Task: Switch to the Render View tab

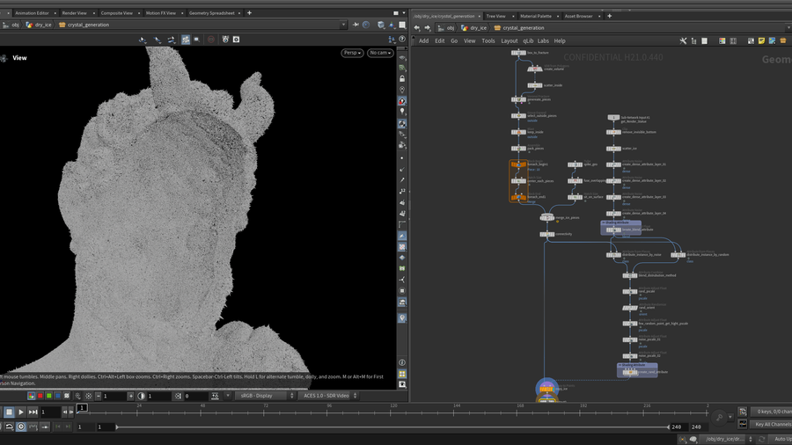Action: coord(74,13)
